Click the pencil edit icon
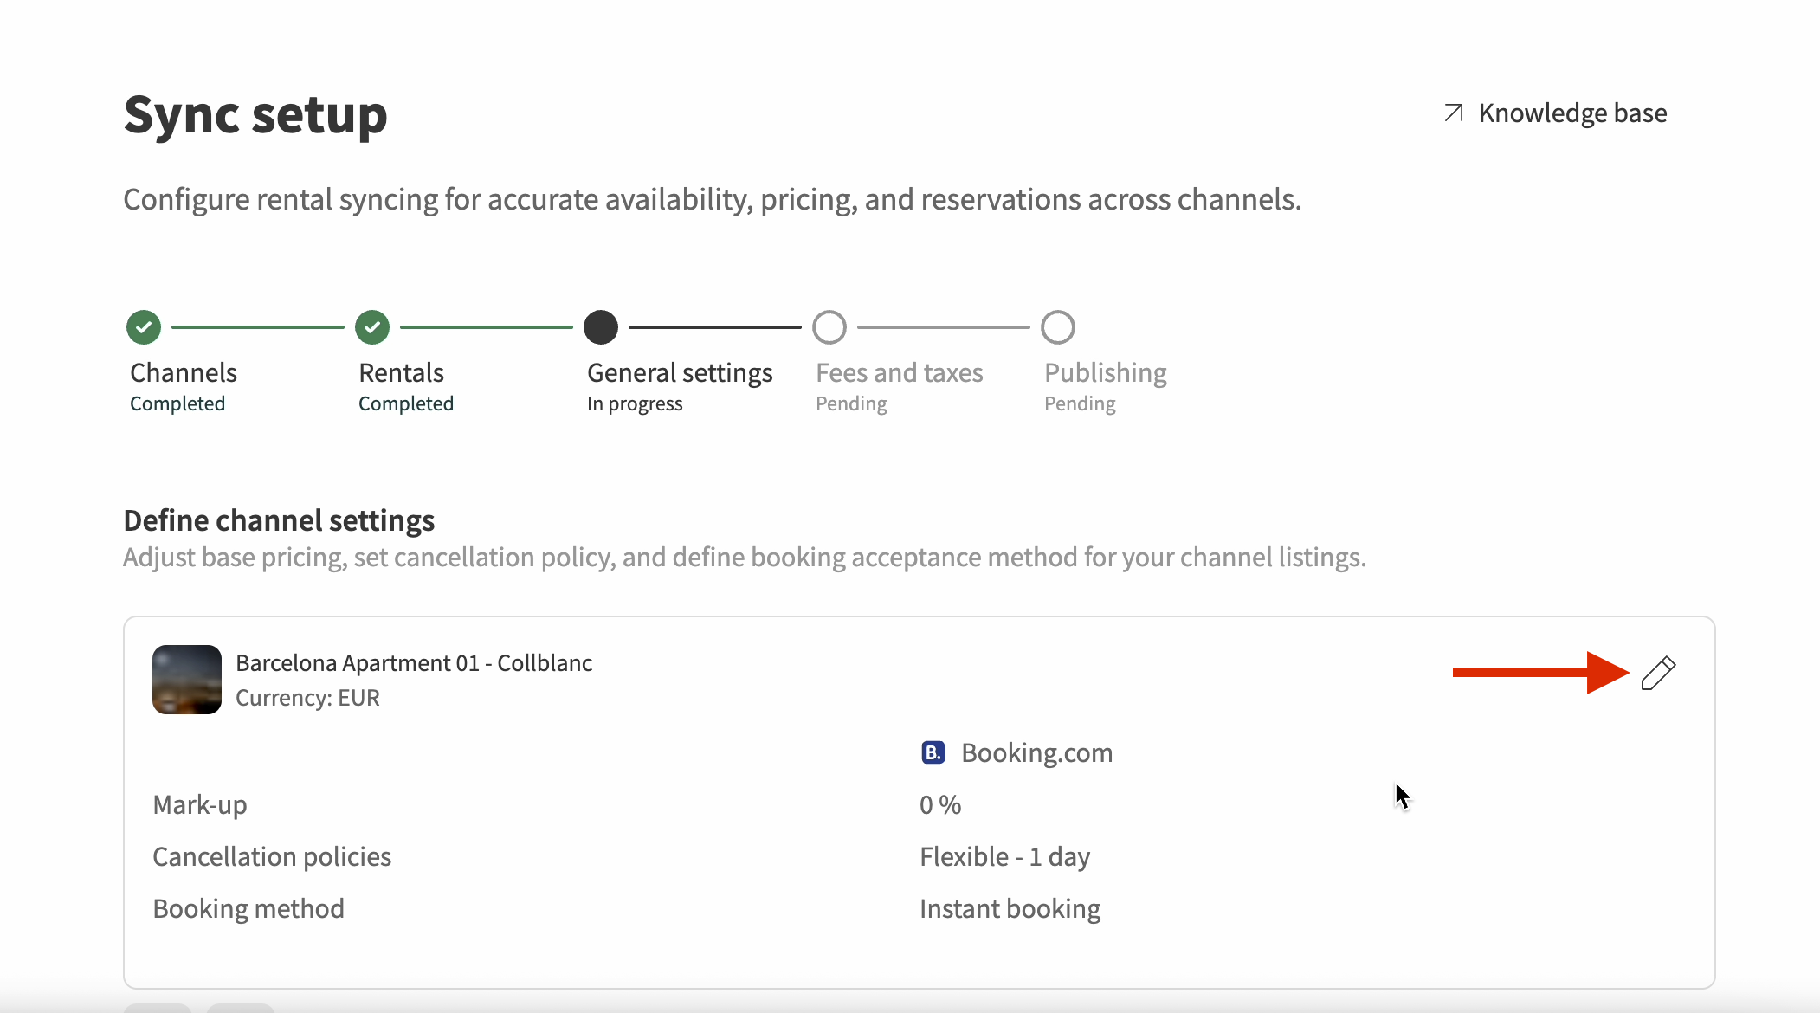This screenshot has width=1820, height=1013. tap(1658, 674)
